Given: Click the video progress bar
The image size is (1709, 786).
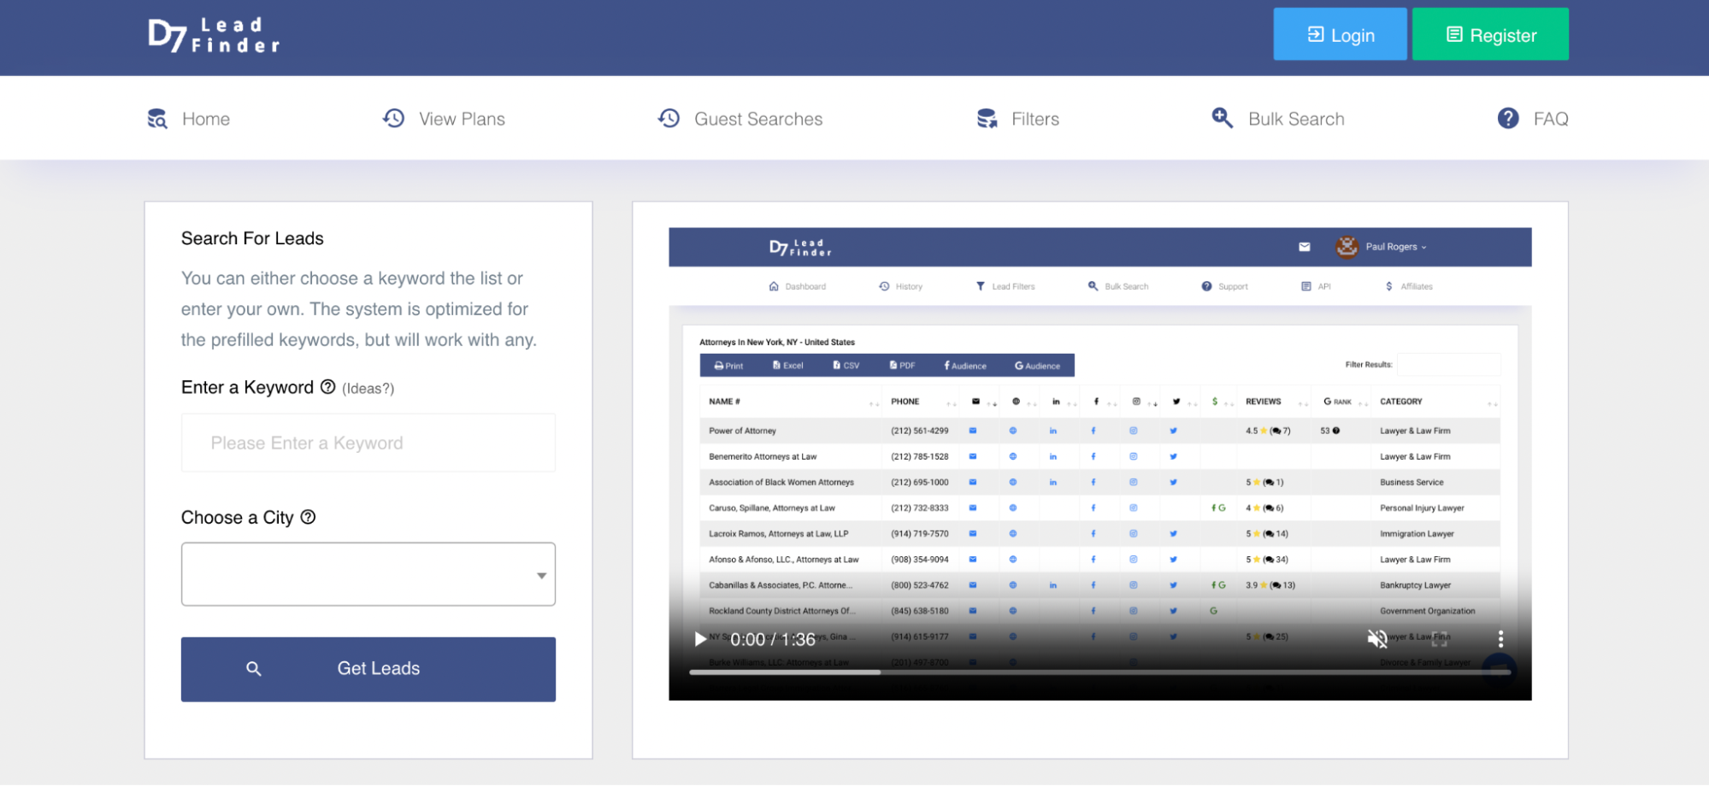Looking at the screenshot, I should point(1100,672).
